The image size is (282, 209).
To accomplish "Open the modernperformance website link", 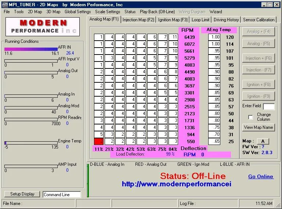I will 177,184.
